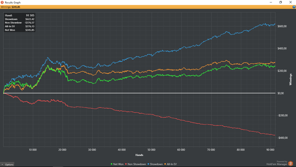Toggle the Non Showdown legend entry

tap(135, 164)
